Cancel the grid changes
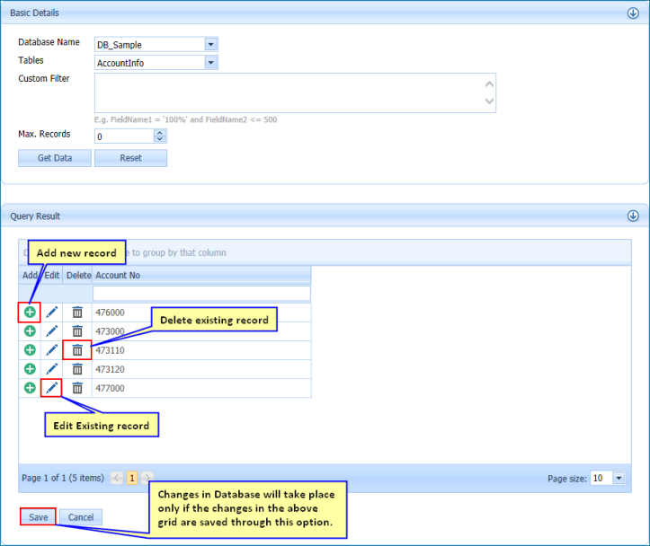 click(x=81, y=517)
